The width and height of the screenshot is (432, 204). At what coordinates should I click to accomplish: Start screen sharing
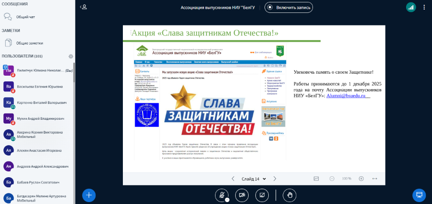pyautogui.click(x=262, y=195)
